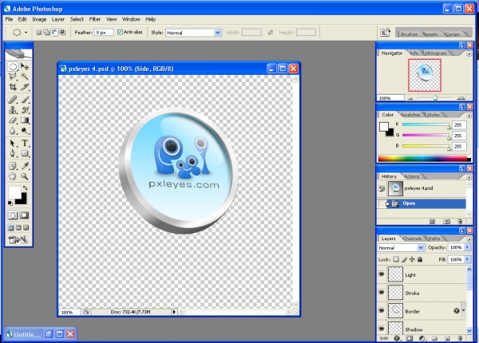Hide the Stroke layer
This screenshot has width=479, height=343.
coord(382,292)
